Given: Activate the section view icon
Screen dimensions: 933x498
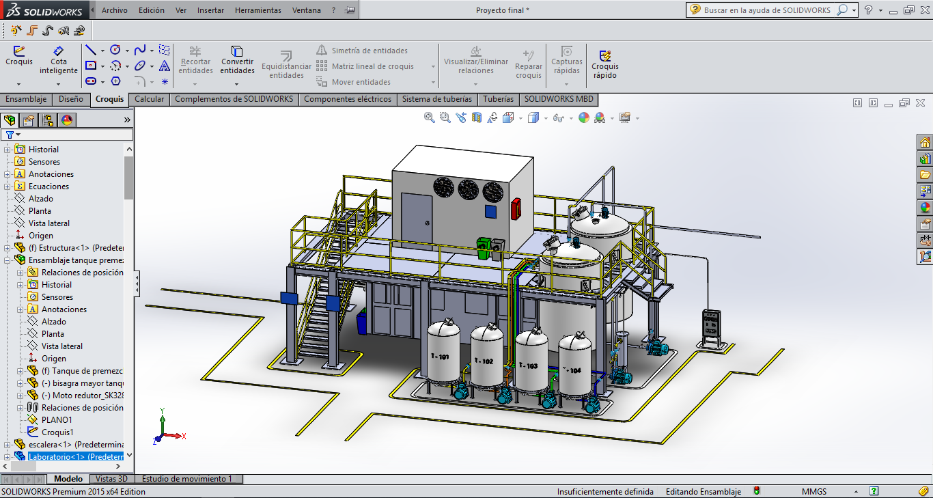Looking at the screenshot, I should click(x=476, y=117).
